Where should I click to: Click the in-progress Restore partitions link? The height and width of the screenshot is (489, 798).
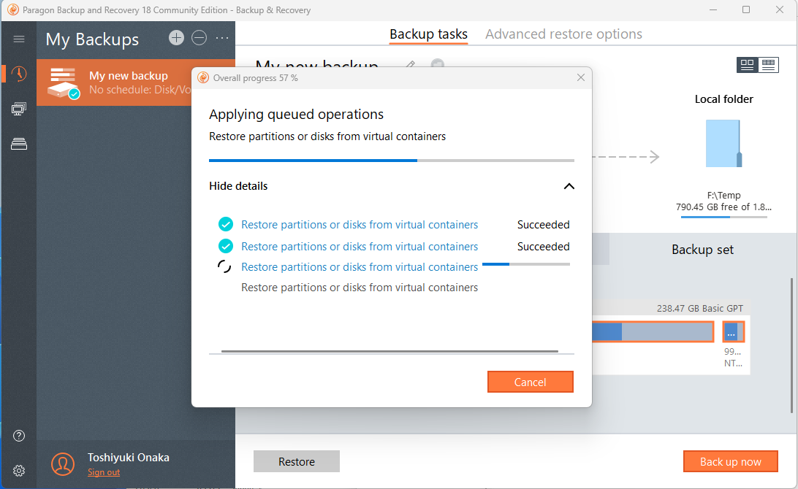click(x=360, y=267)
